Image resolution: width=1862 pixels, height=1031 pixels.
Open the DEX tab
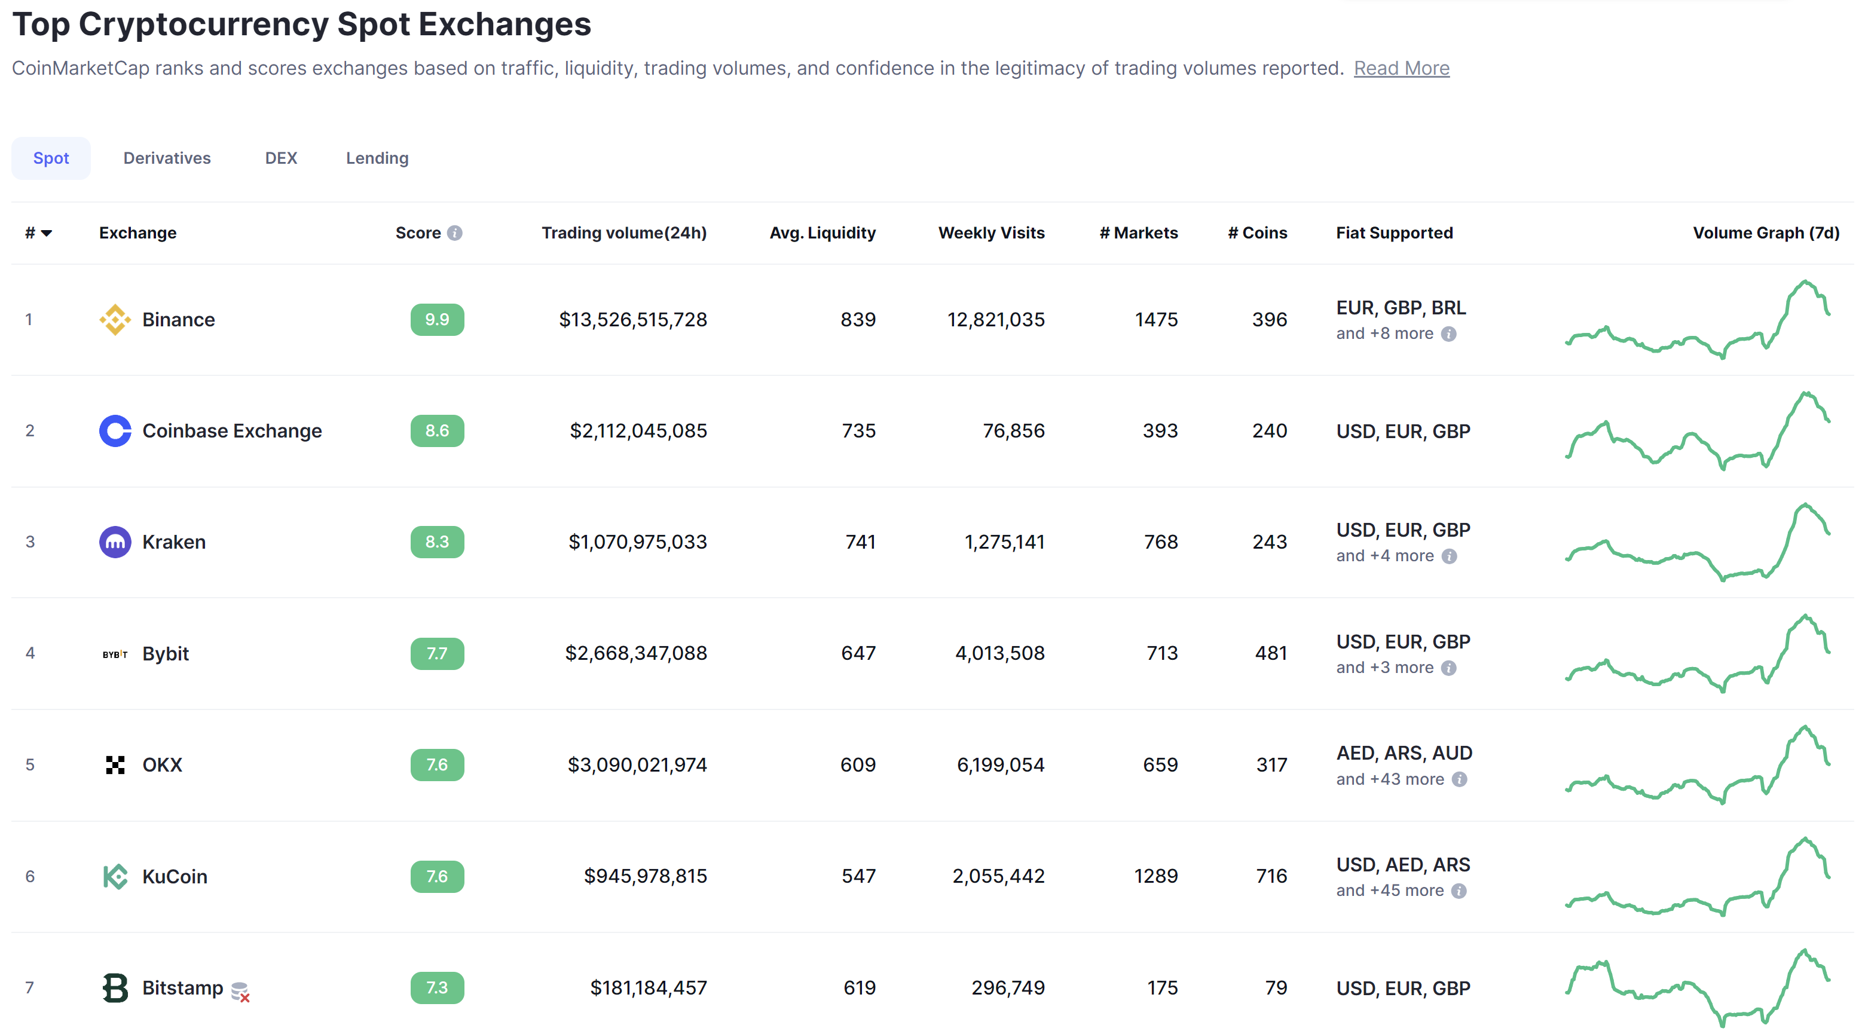(x=281, y=158)
